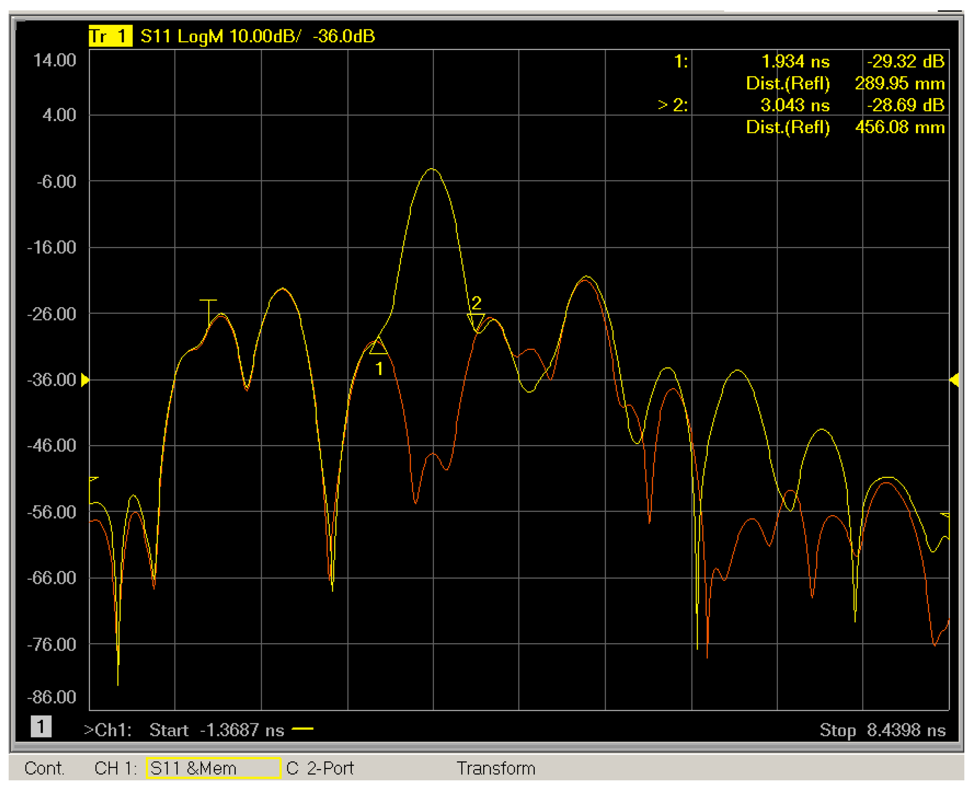The width and height of the screenshot is (973, 792).
Task: Click the Transform status indicator
Action: [496, 768]
